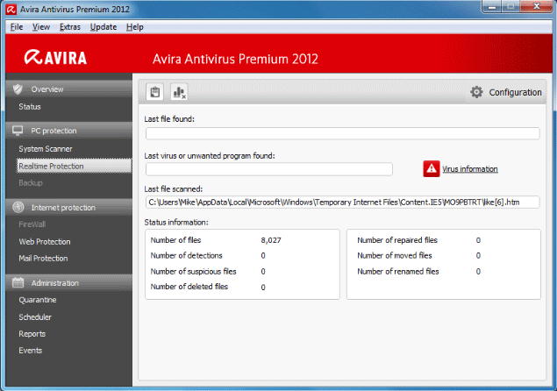557x391 pixels.
Task: Click the reset statistics chart icon
Action: [179, 92]
